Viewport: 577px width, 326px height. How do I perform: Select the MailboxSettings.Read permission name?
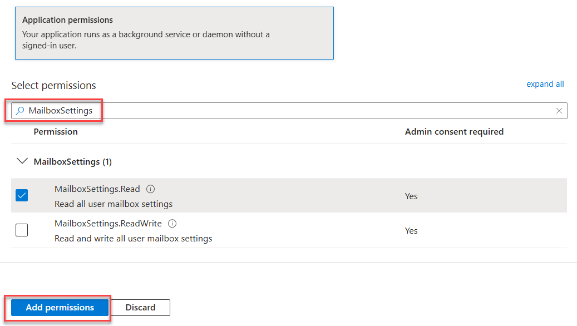(97, 189)
